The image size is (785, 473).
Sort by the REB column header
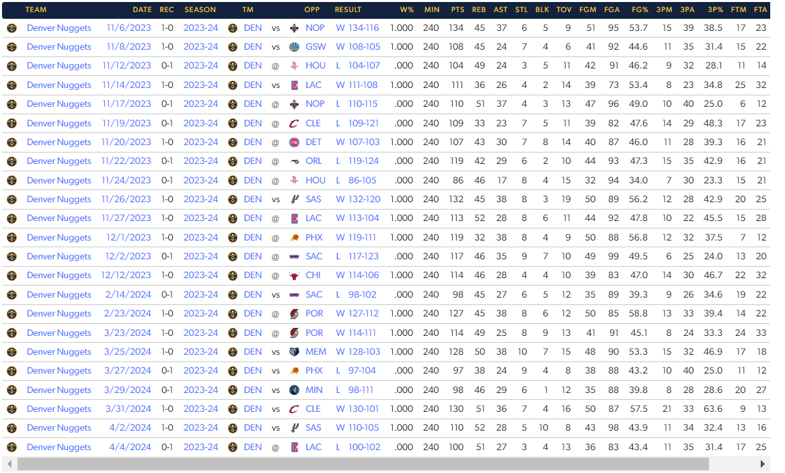tap(479, 9)
